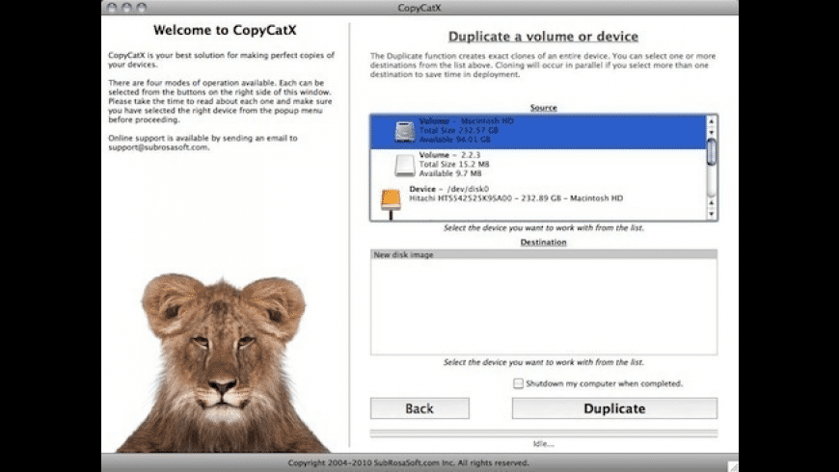Screen dimensions: 839x472
Task: Click Source list scroll down arrow at bottom
Action: point(711,214)
